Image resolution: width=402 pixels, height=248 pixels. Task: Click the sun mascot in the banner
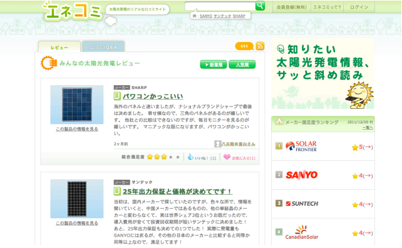359,95
